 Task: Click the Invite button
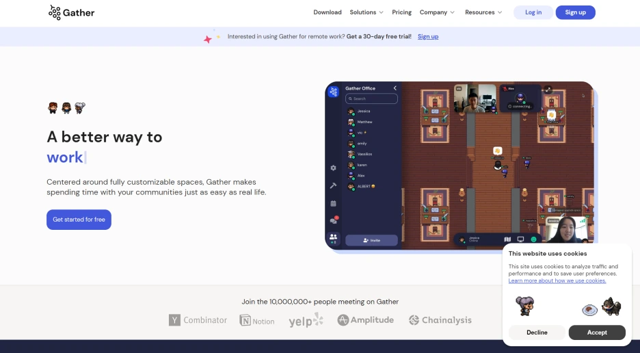(371, 240)
